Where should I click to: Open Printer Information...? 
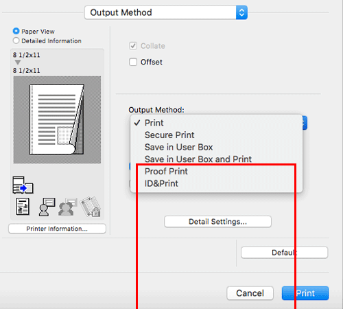(x=57, y=229)
